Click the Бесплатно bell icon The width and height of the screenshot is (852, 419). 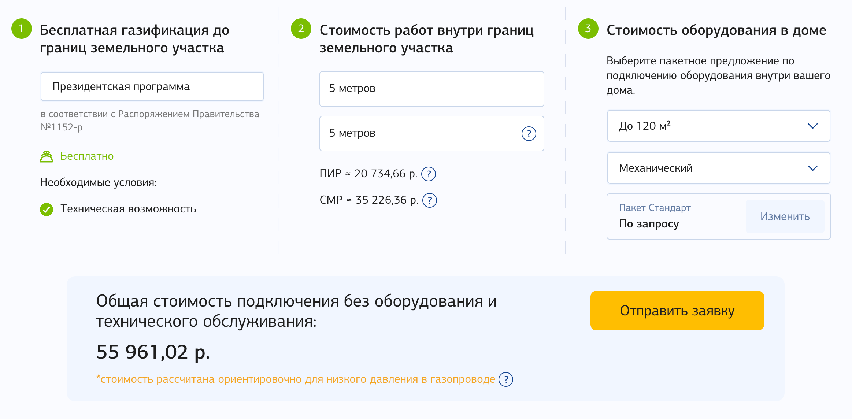pos(47,156)
